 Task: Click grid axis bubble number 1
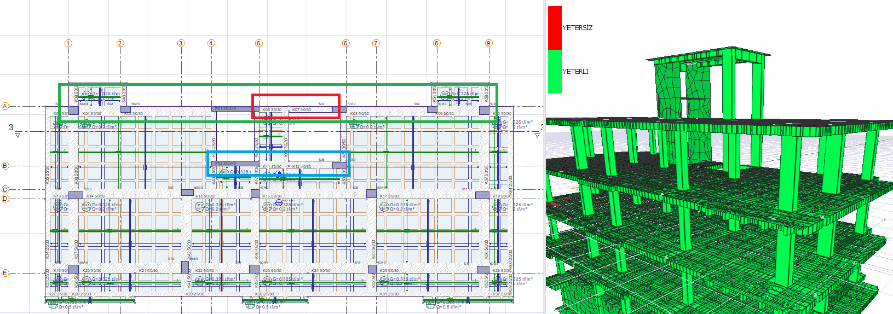tap(68, 43)
